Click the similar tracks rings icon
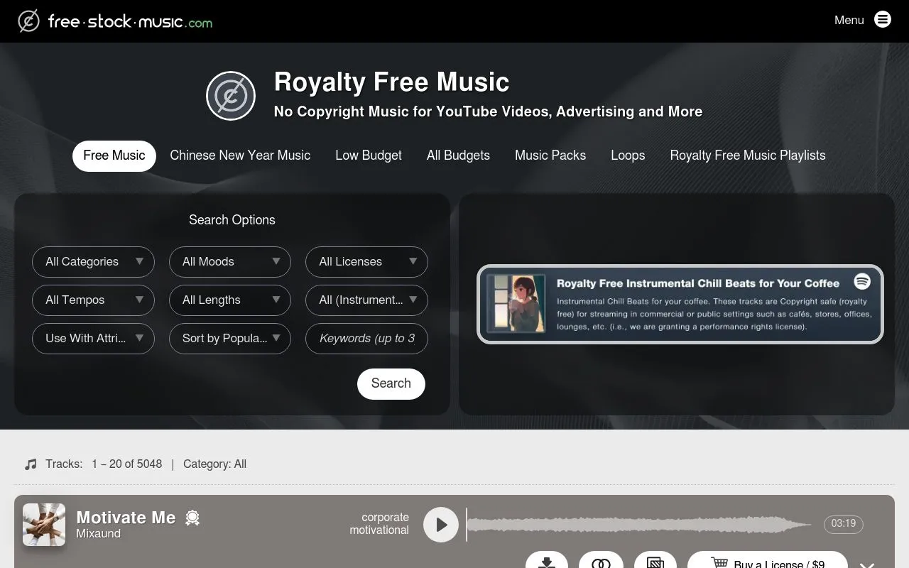The width and height of the screenshot is (909, 568). coord(601,561)
